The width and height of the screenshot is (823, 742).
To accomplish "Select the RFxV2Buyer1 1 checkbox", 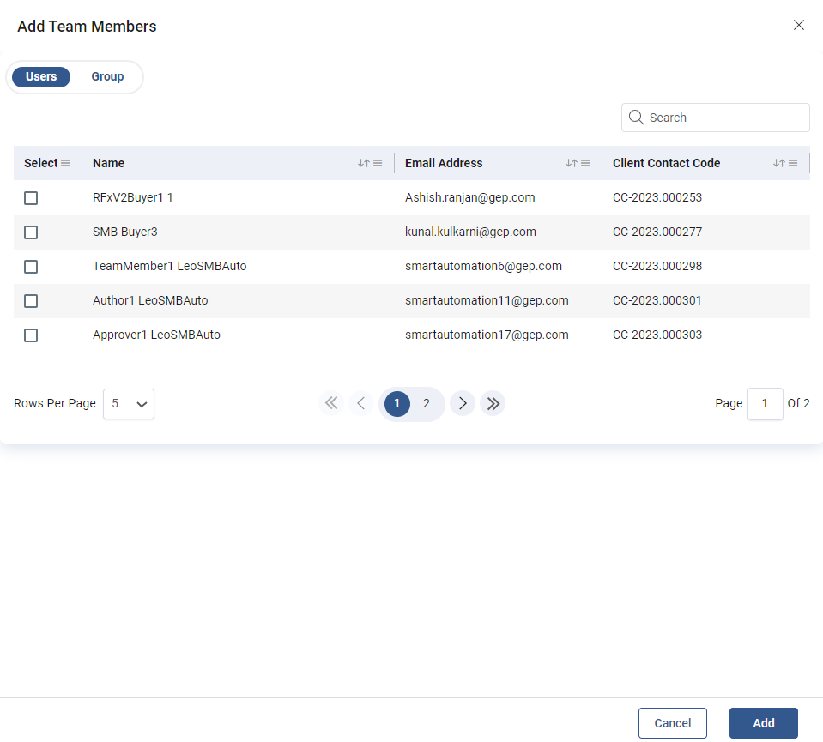I will coord(31,198).
